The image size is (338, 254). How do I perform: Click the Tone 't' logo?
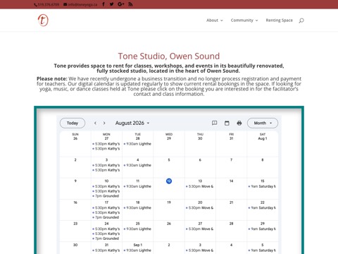coord(43,20)
